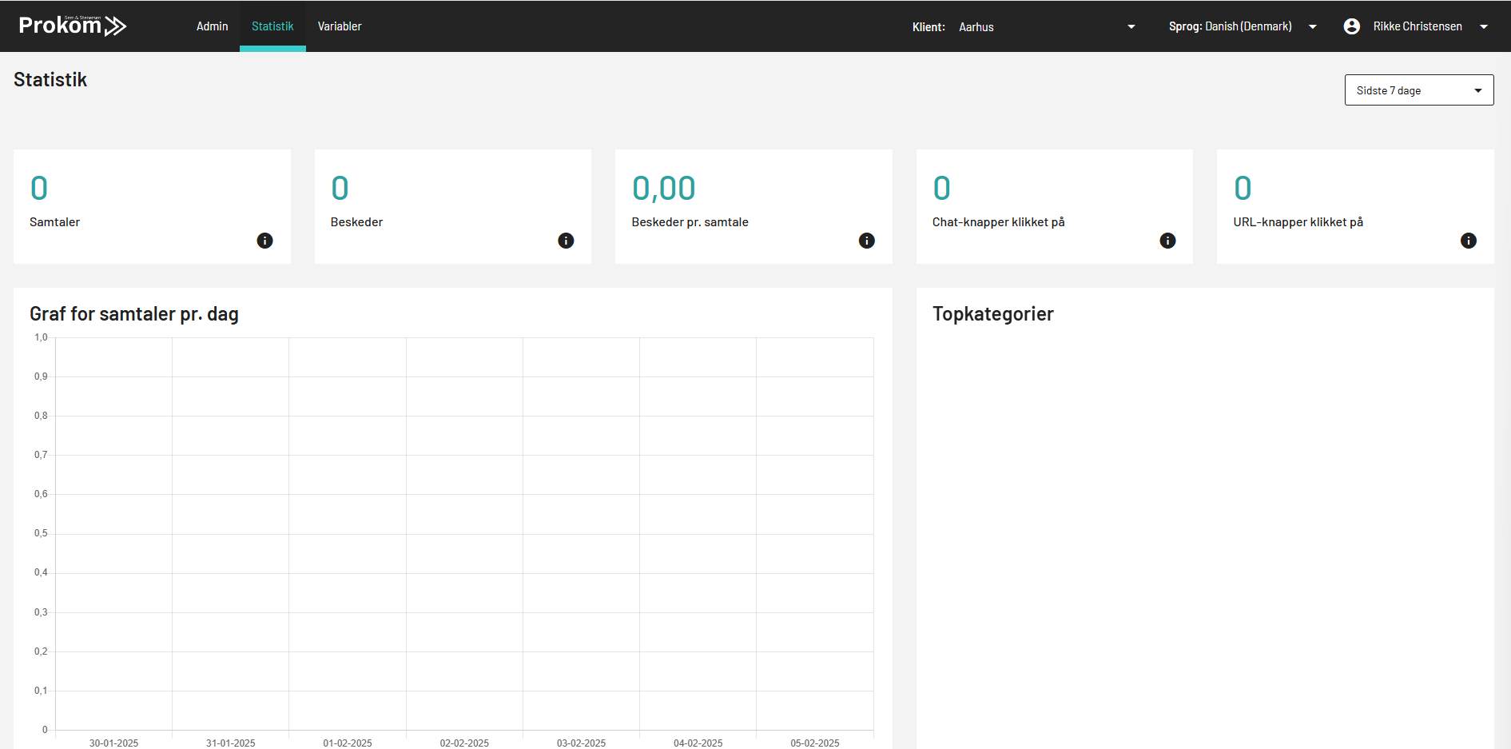Click the Prokom logo
Image resolution: width=1511 pixels, height=749 pixels.
(73, 26)
